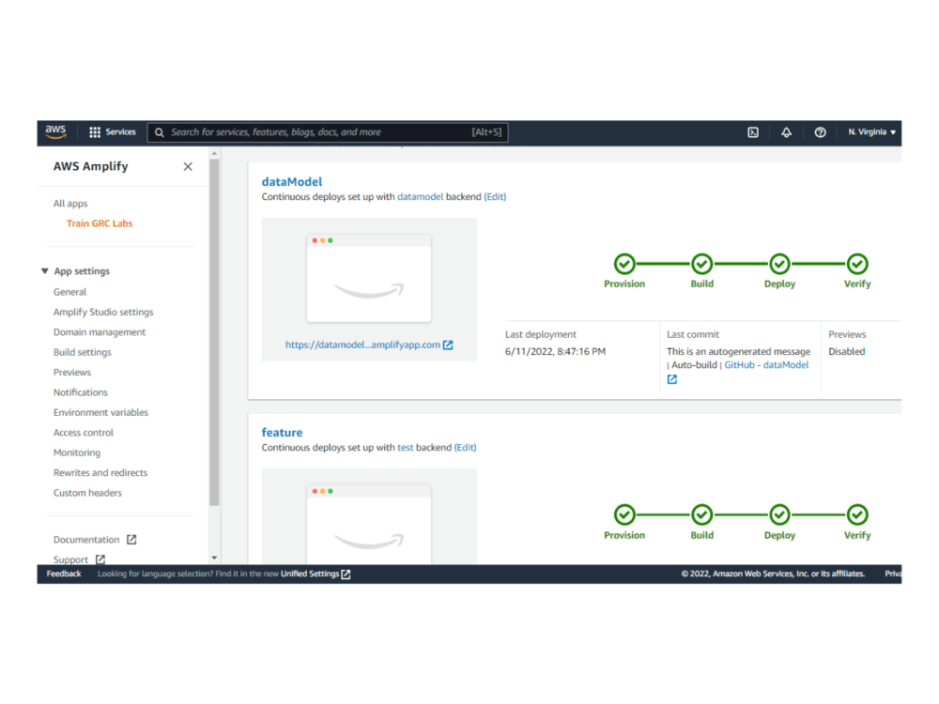939x704 pixels.
Task: Open the feature branch
Action: [282, 433]
